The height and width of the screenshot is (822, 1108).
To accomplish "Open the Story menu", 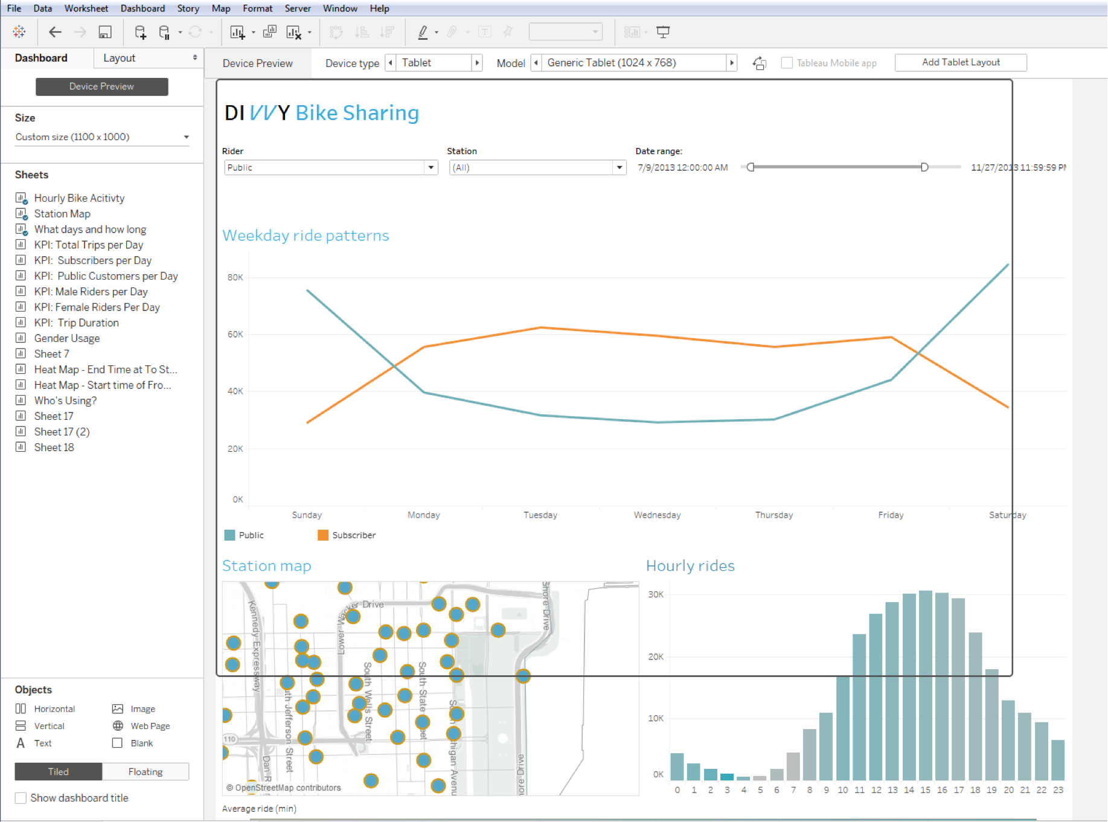I will (x=188, y=8).
